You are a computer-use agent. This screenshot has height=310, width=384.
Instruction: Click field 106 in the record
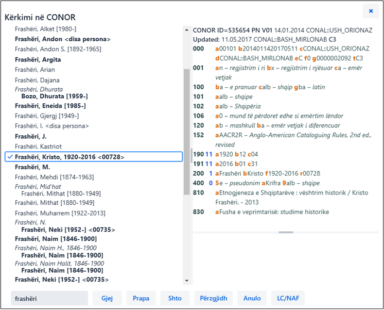click(x=268, y=116)
